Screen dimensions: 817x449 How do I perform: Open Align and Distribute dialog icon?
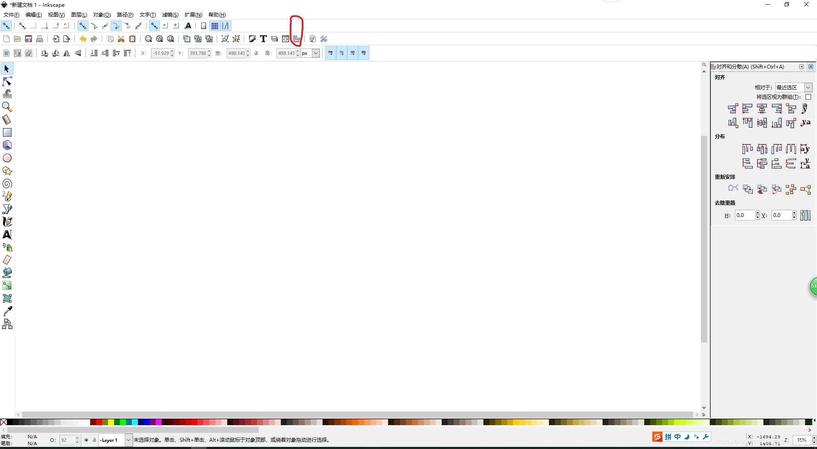(297, 39)
